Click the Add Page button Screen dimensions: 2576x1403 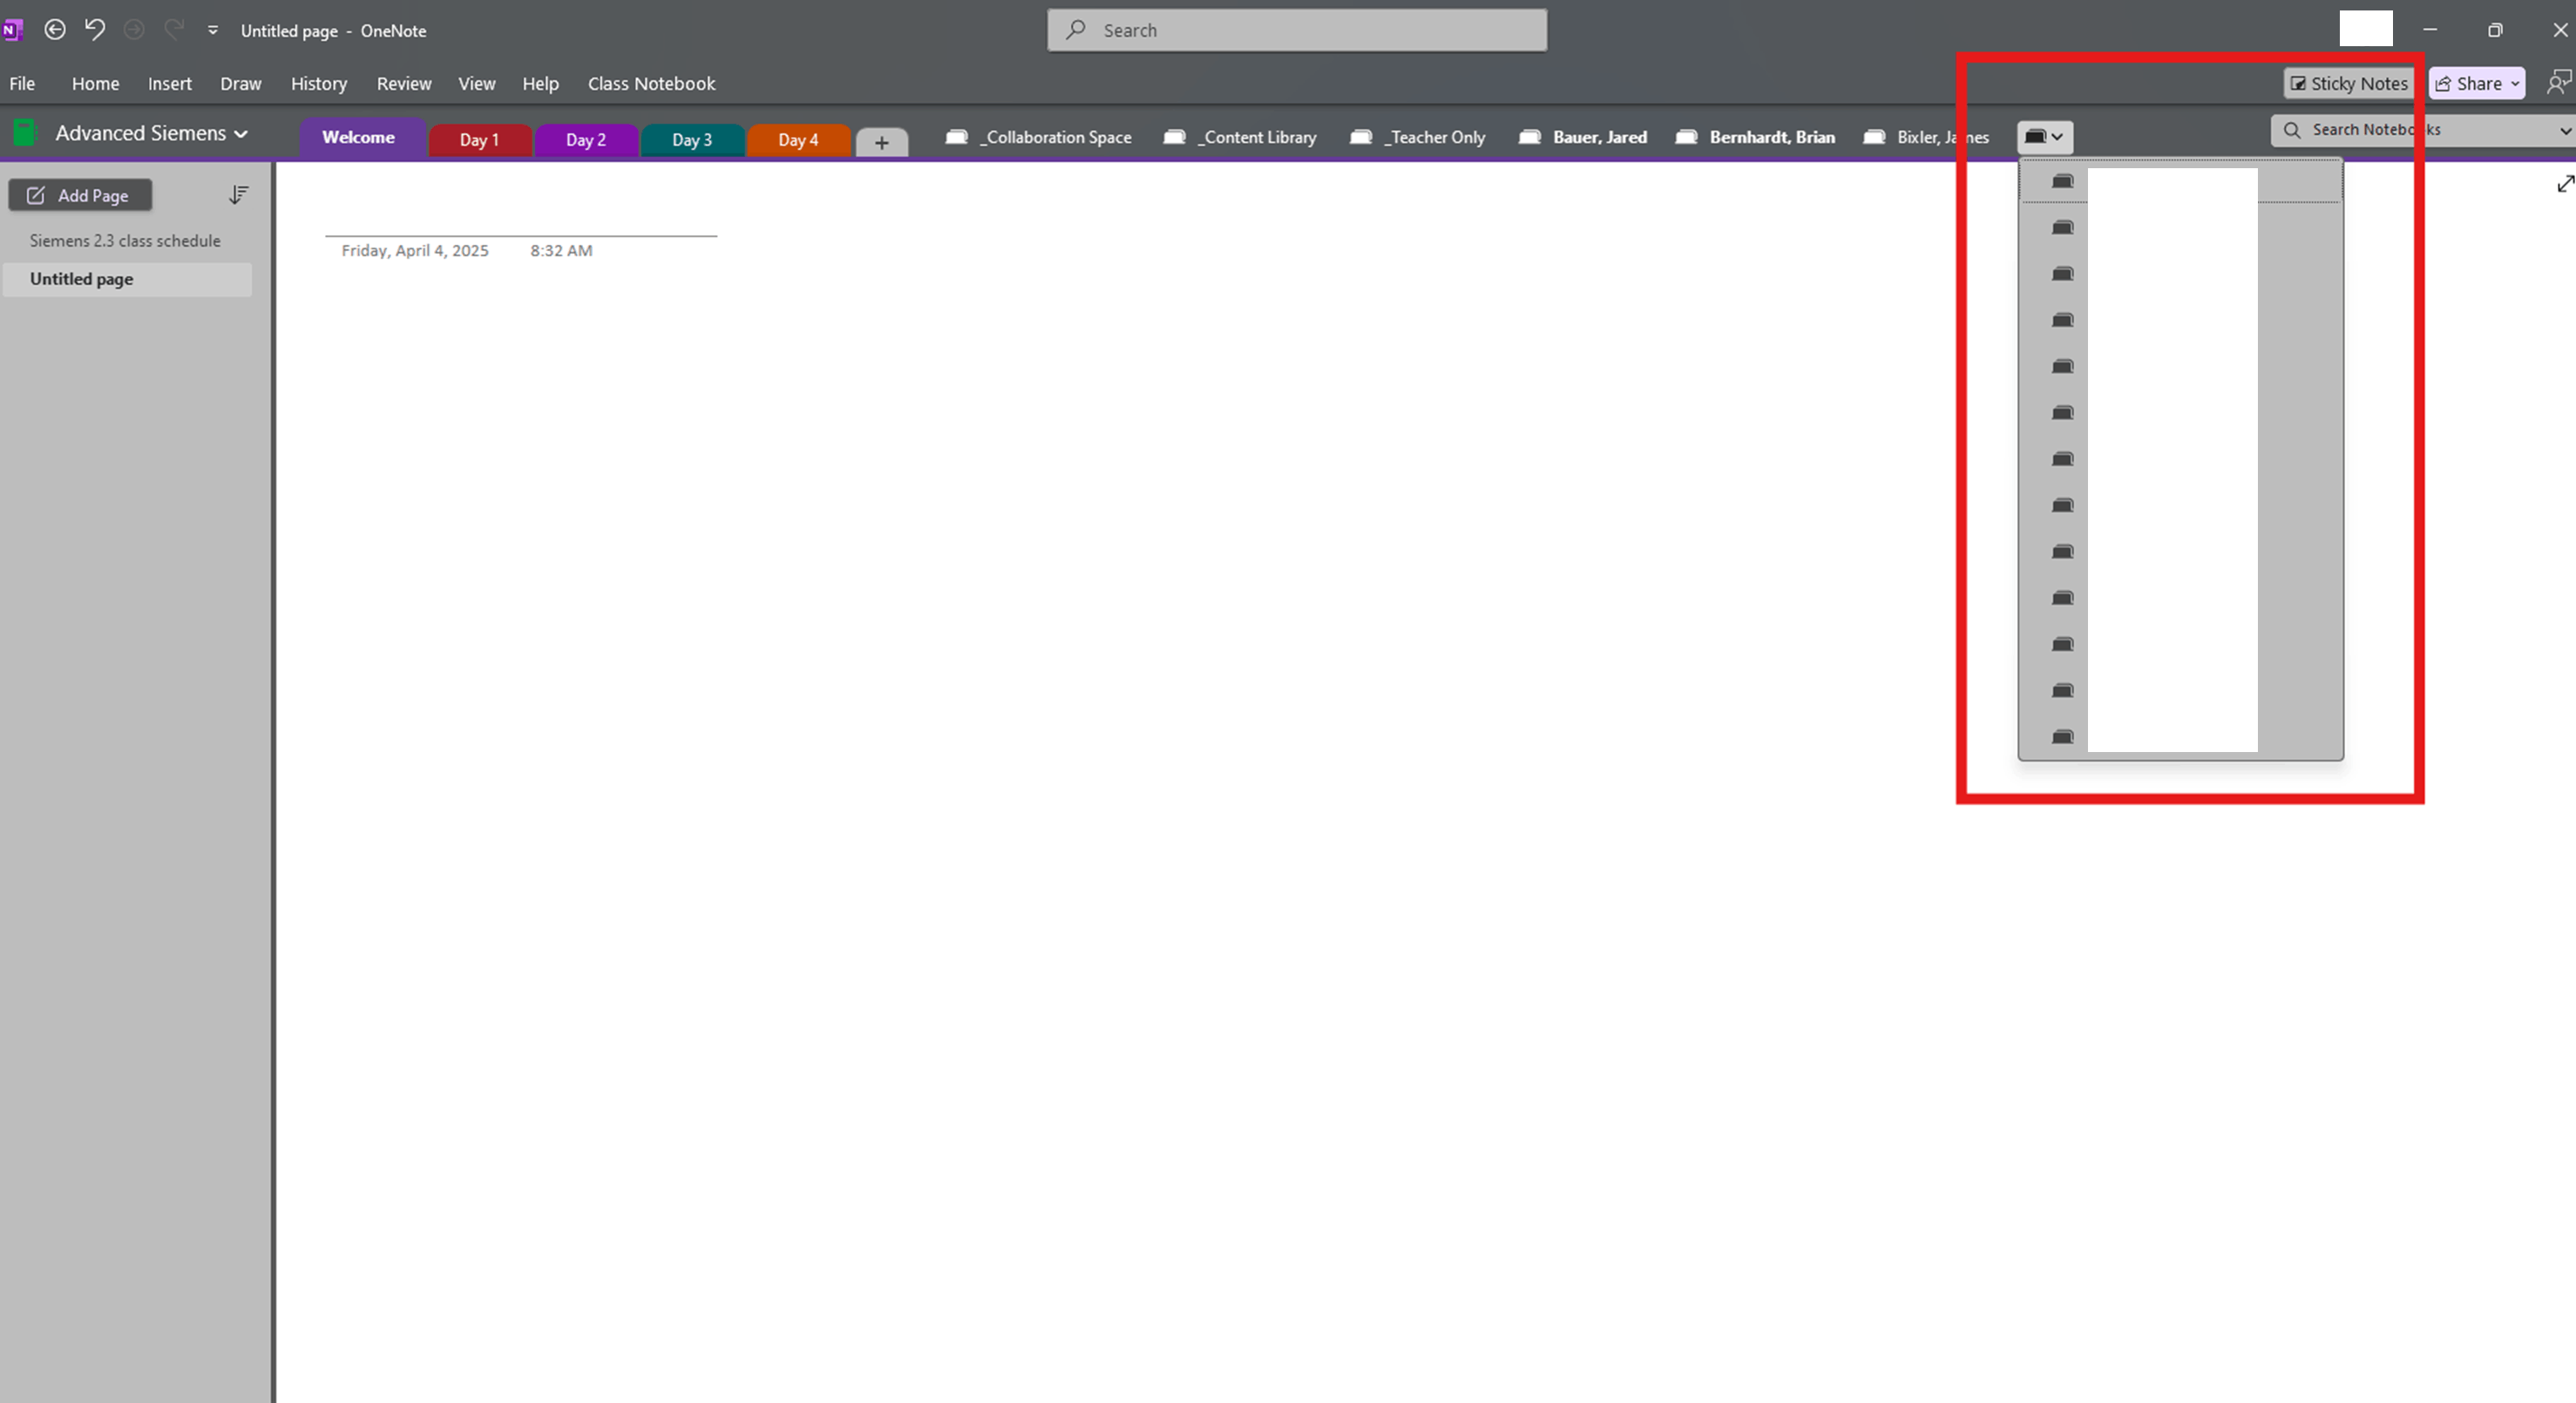click(80, 196)
